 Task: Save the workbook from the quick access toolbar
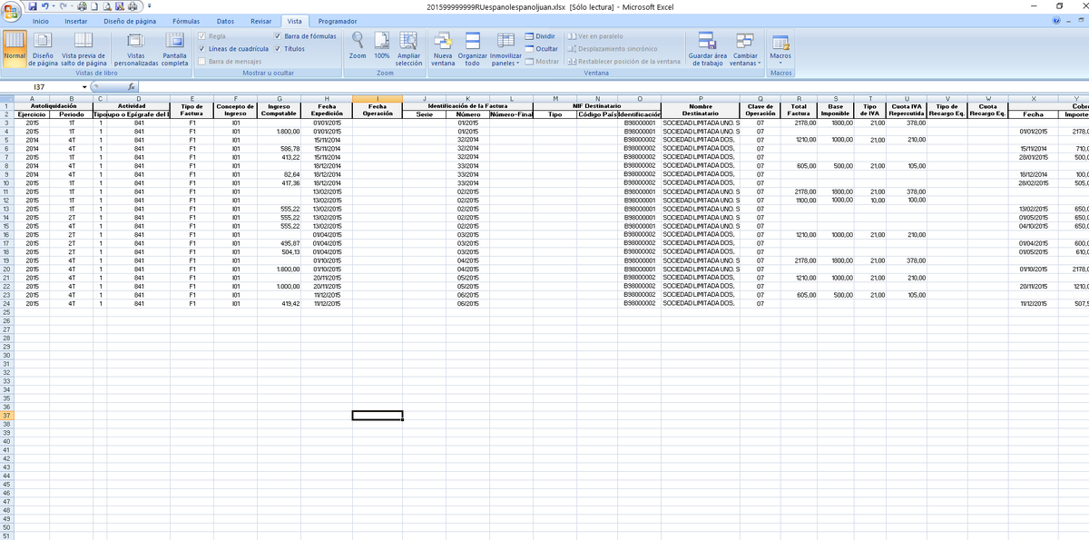33,6
